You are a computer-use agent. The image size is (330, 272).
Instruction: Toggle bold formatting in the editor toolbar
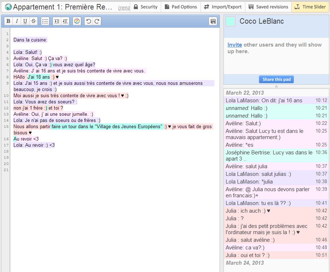[8, 21]
